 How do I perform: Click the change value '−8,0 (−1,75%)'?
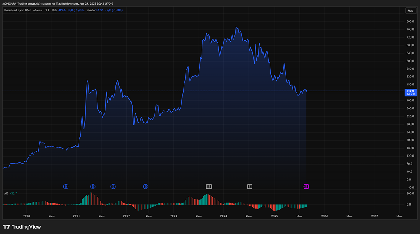click(x=76, y=10)
